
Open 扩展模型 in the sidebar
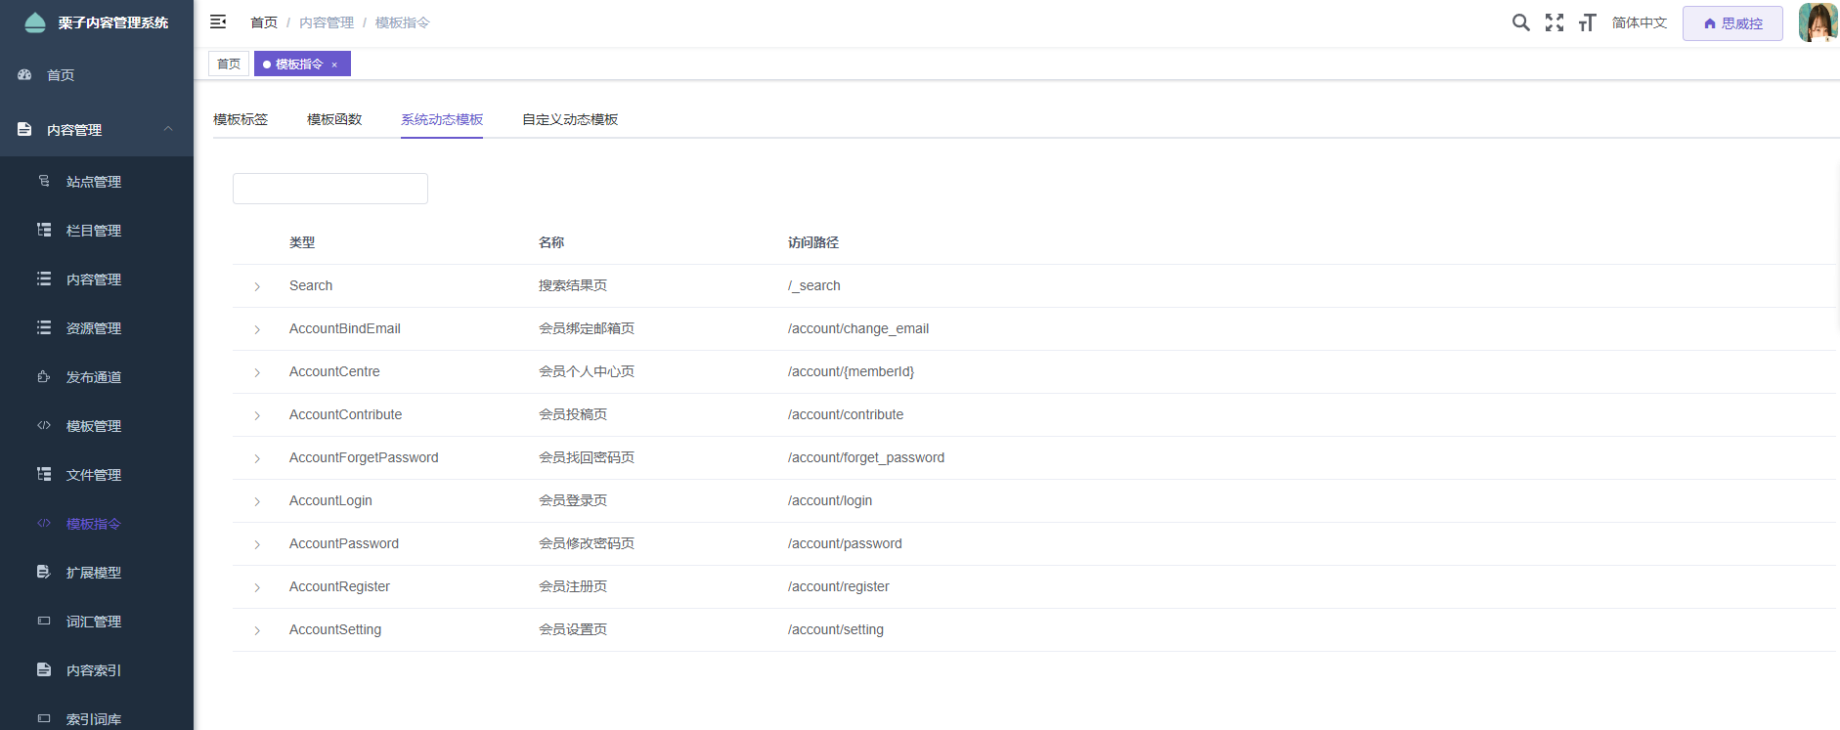(x=94, y=573)
